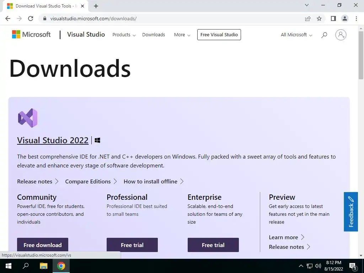
Task: Open File Explorer from the taskbar
Action: tap(43, 266)
